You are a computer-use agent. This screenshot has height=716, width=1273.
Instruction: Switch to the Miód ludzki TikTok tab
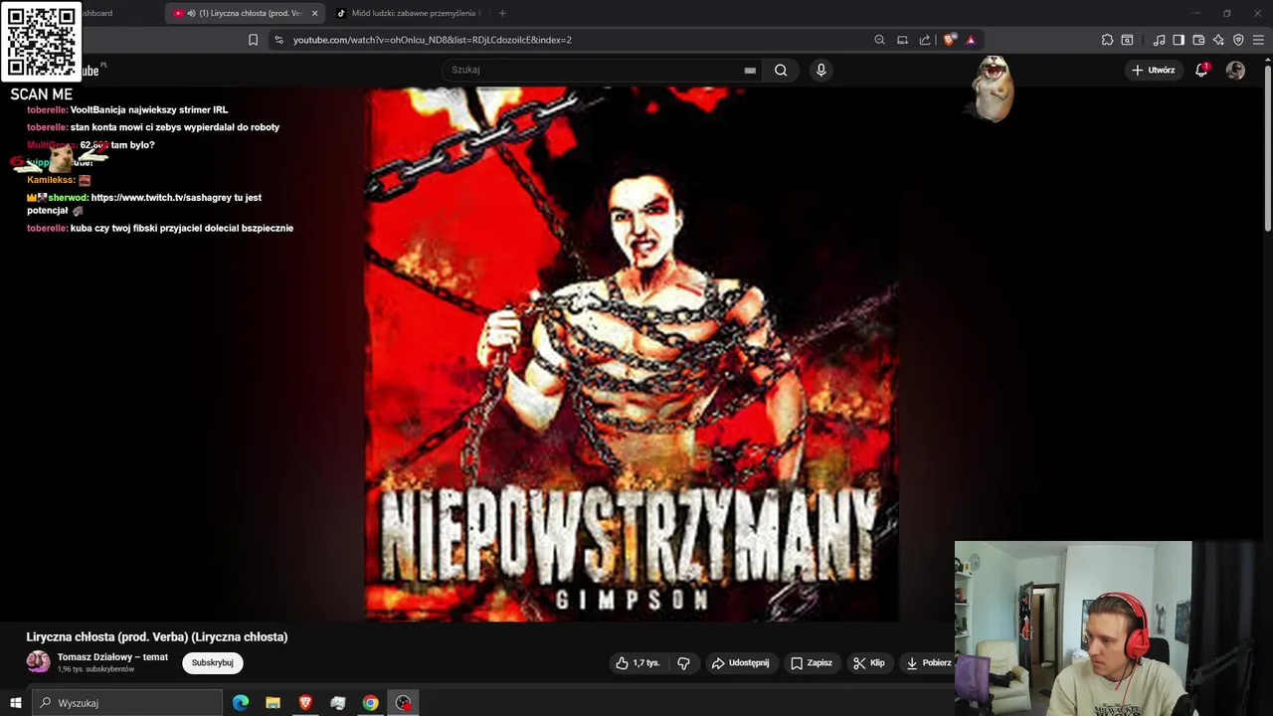(410, 13)
